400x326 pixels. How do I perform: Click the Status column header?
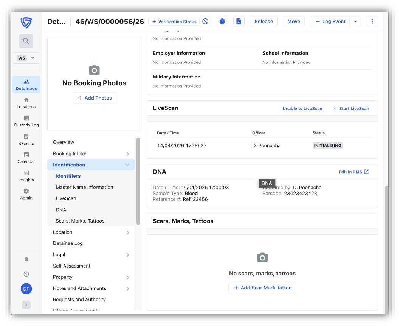[318, 133]
